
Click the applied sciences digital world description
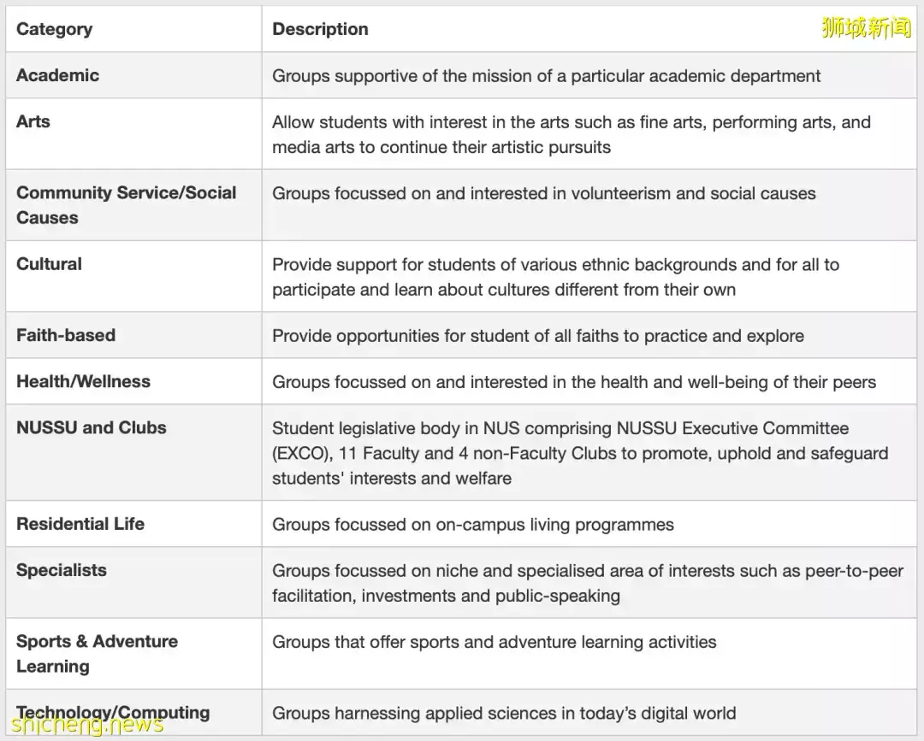504,713
